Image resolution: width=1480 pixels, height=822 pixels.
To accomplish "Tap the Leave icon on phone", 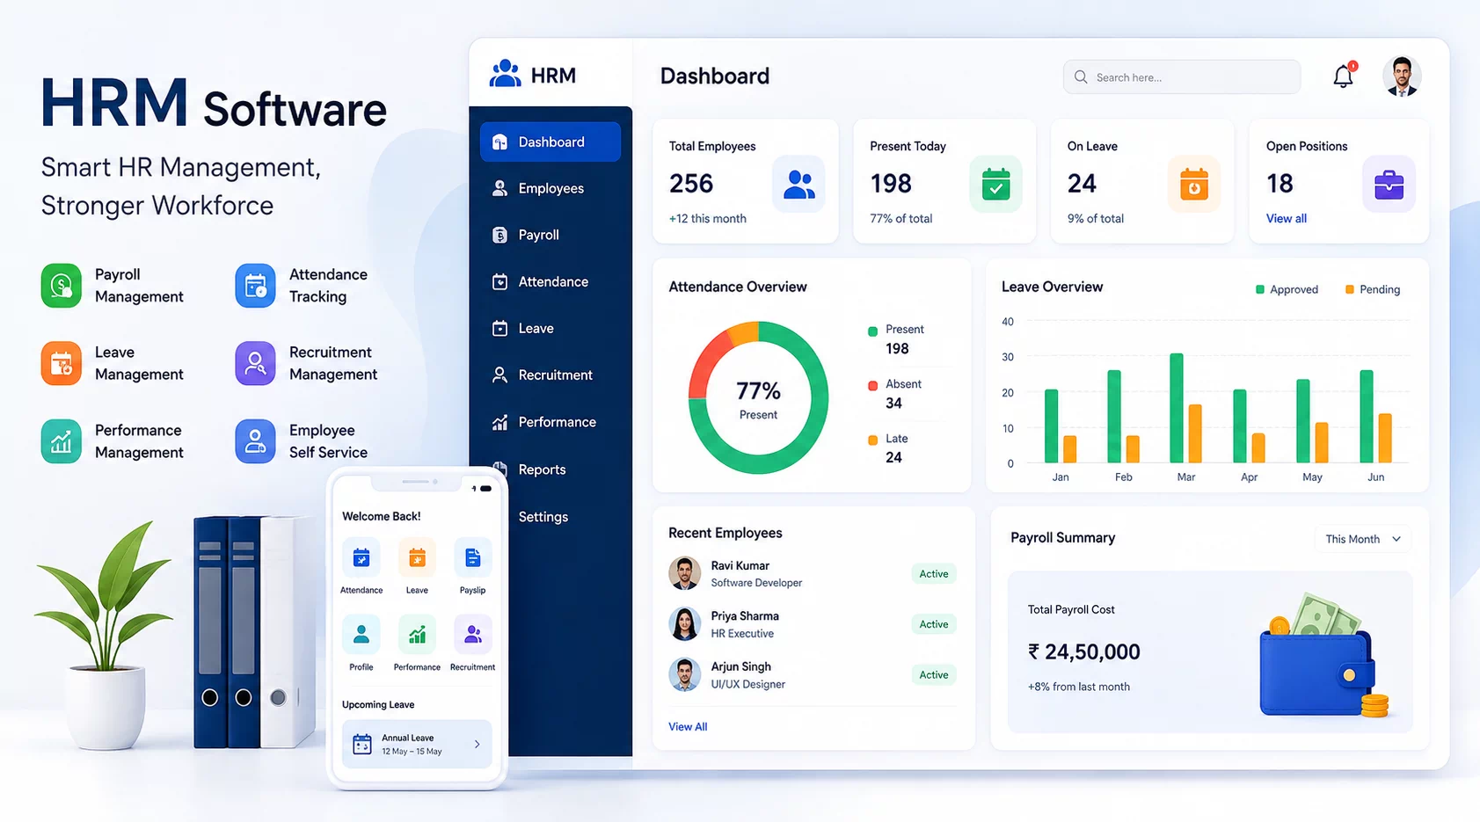I will pyautogui.click(x=417, y=557).
